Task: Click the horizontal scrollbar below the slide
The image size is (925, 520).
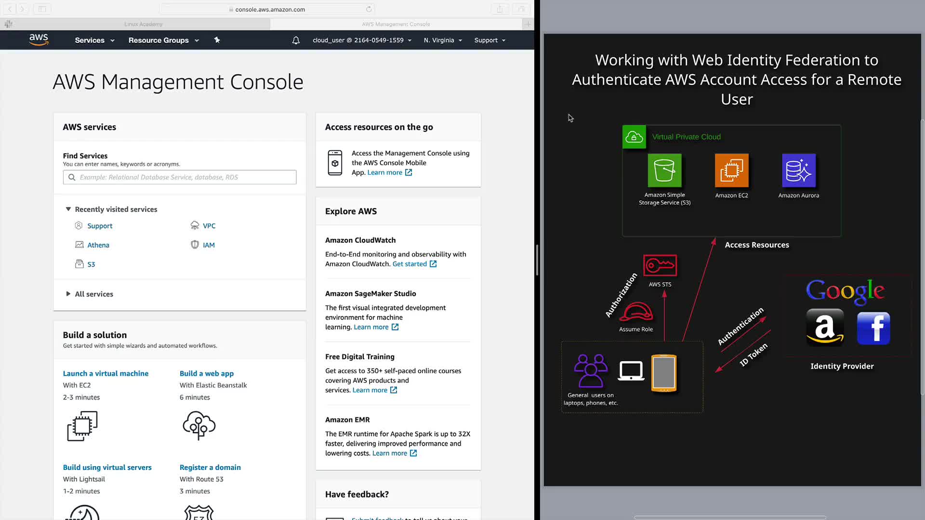Action: (x=730, y=518)
